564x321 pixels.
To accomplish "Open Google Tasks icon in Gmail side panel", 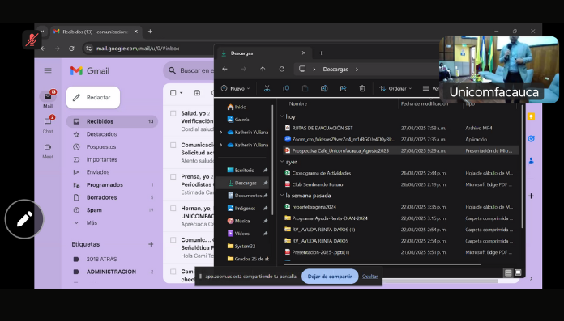I will point(531,138).
